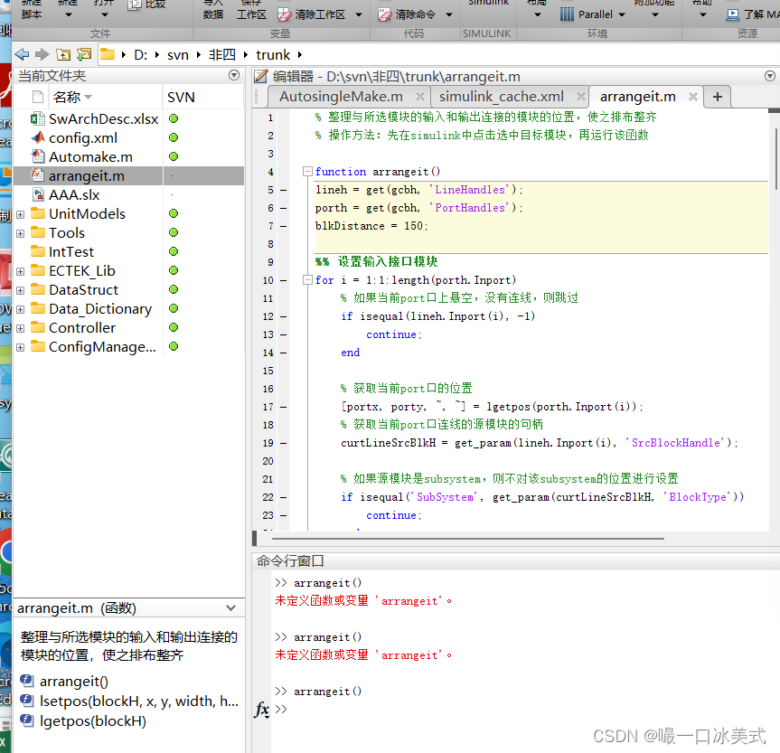Image resolution: width=780 pixels, height=753 pixels.
Task: Jump to lgetpos(blockH) function in details
Action: click(x=93, y=721)
